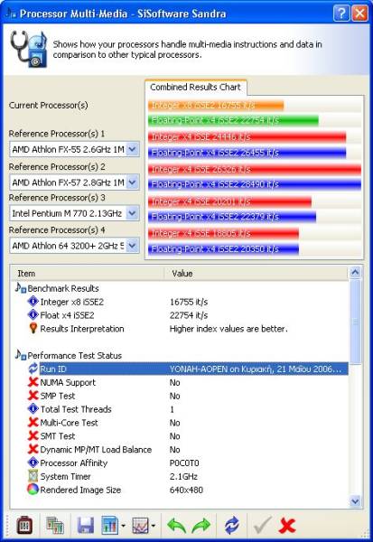This screenshot has height=542, width=373.
Task: Click the scroll down arrow of the results list
Action: [x=355, y=500]
